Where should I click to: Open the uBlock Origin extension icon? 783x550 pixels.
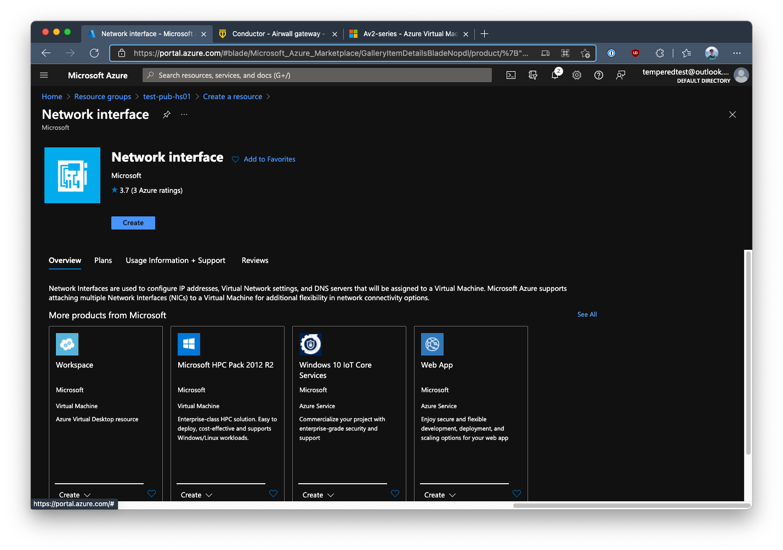[x=636, y=53]
